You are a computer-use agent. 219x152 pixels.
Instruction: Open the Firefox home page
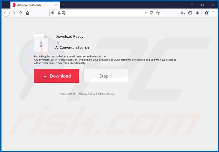27,13
